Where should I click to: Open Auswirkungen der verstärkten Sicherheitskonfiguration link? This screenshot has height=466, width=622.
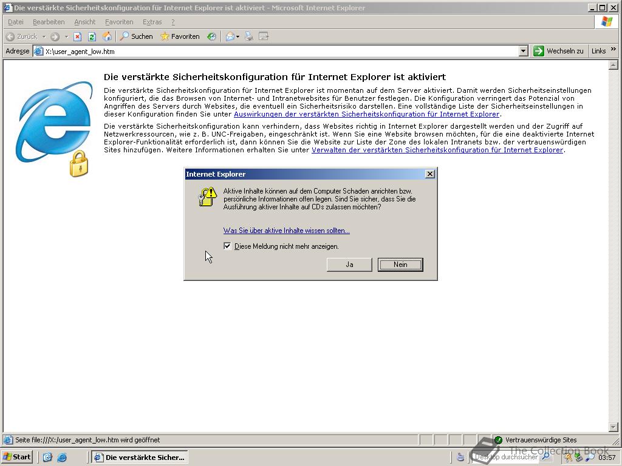(x=366, y=114)
